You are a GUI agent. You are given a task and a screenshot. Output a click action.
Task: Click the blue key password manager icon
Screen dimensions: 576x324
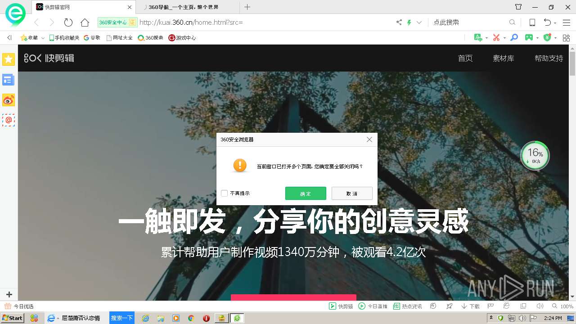click(514, 38)
